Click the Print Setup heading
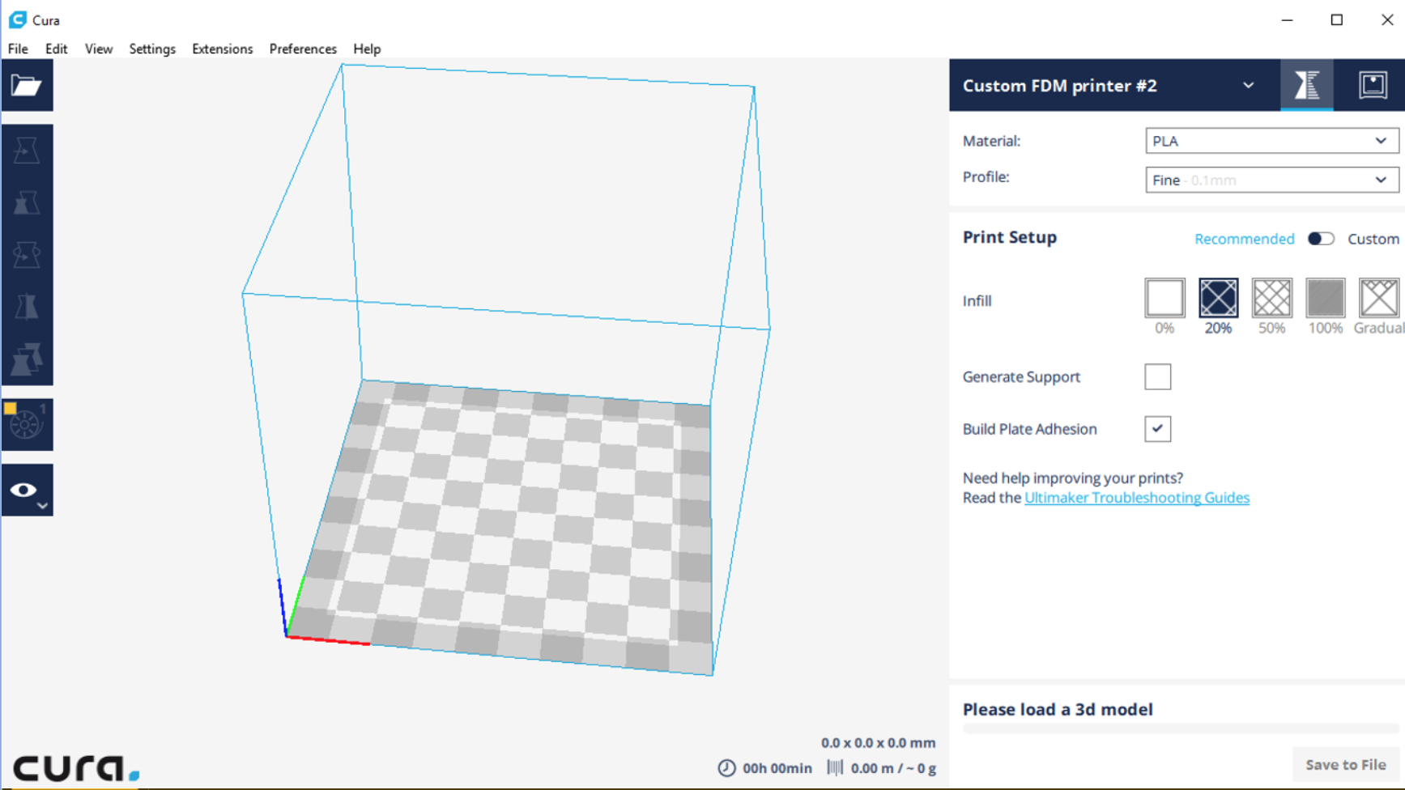Image resolution: width=1405 pixels, height=790 pixels. 1010,237
